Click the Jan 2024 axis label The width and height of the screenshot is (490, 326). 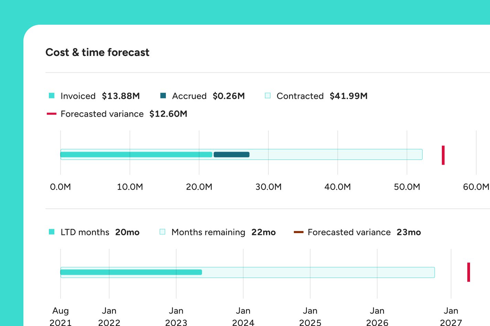243,316
